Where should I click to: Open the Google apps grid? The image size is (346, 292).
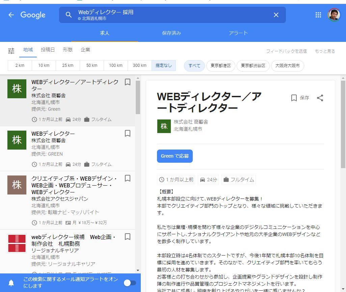[x=318, y=15]
